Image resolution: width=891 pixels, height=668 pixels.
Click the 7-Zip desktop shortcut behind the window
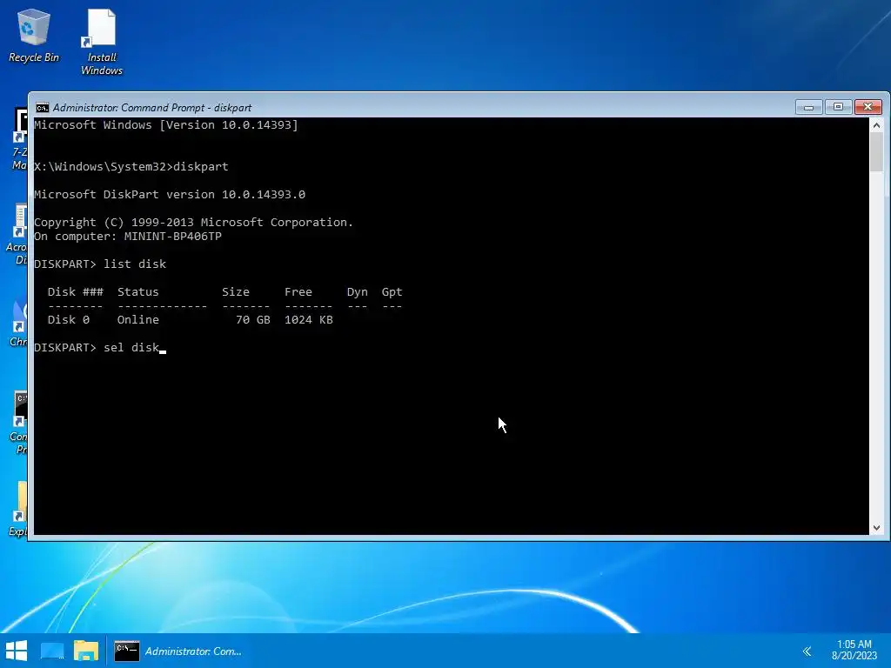(x=20, y=139)
